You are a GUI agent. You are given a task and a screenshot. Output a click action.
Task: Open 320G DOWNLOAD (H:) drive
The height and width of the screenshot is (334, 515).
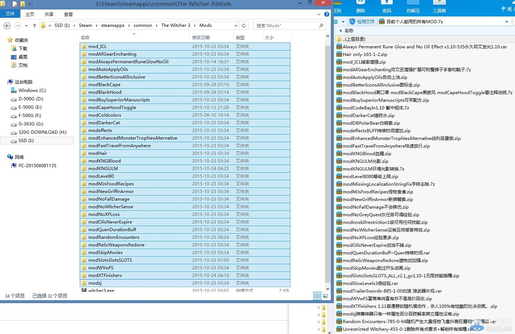point(39,132)
